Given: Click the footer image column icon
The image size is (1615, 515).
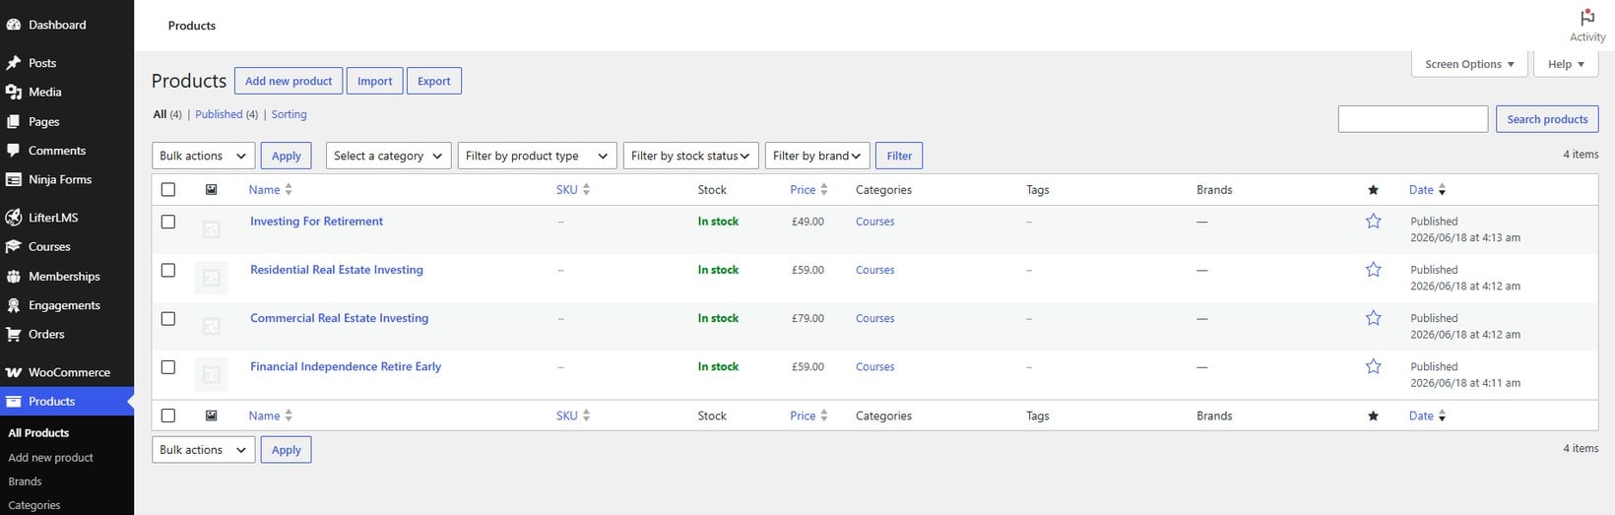Looking at the screenshot, I should pyautogui.click(x=211, y=416).
